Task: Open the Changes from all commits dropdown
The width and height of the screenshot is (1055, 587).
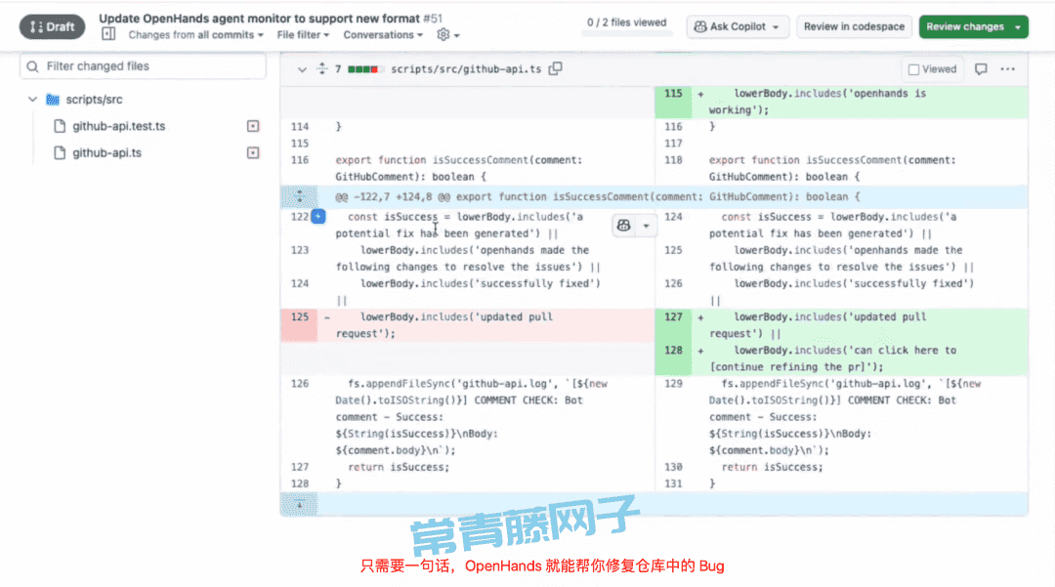Action: [195, 35]
